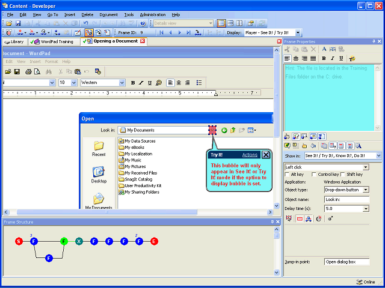
Task: Go to the previous frame
Action: [170, 32]
